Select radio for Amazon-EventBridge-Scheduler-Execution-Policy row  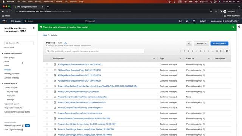[x=47, y=86]
